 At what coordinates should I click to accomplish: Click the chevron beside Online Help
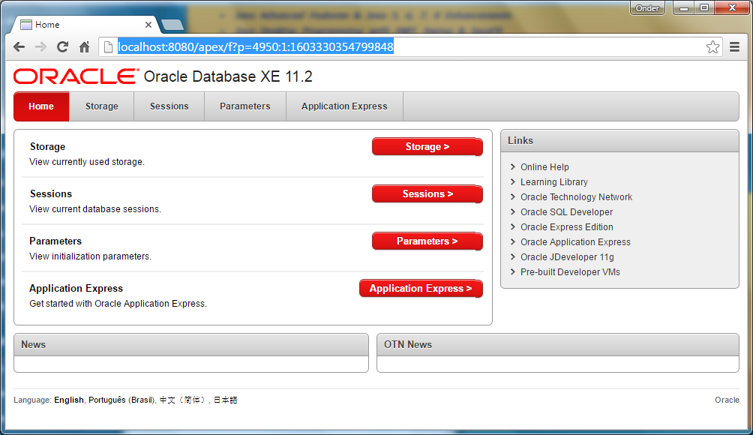pos(513,166)
